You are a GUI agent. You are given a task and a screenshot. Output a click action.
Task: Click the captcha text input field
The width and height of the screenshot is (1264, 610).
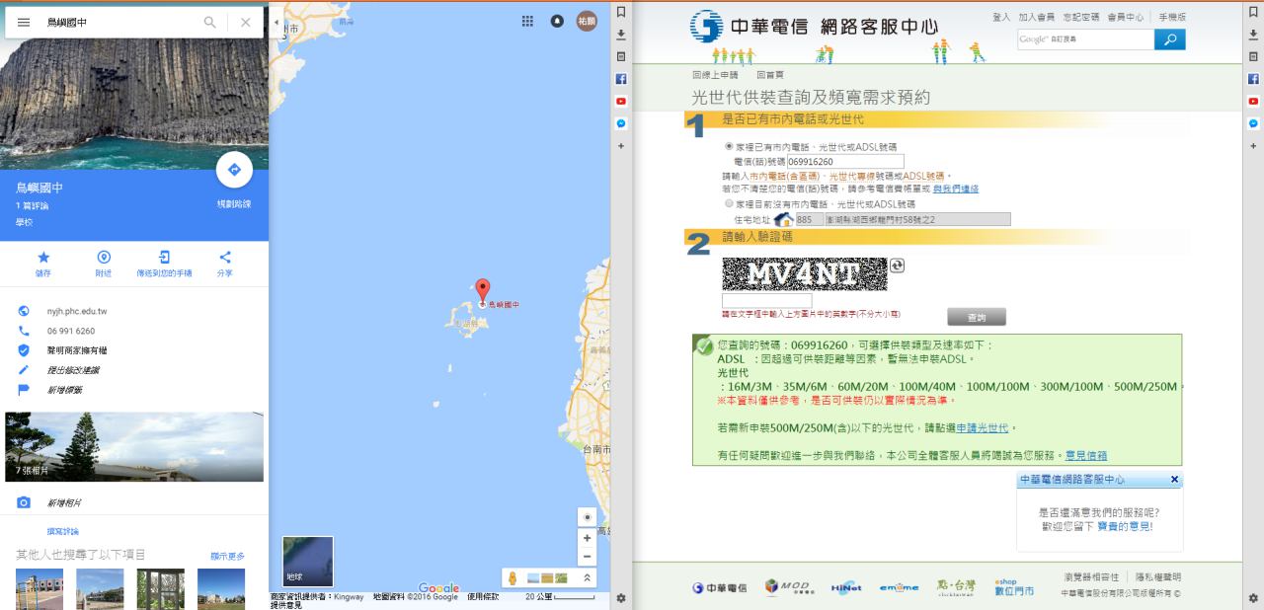click(x=766, y=301)
